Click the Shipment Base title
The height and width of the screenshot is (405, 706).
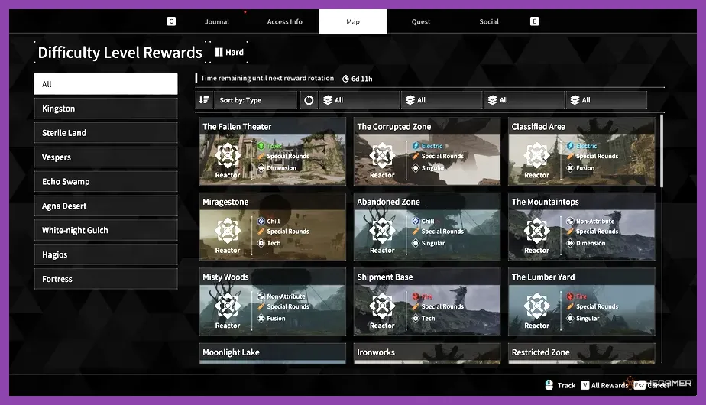point(384,277)
